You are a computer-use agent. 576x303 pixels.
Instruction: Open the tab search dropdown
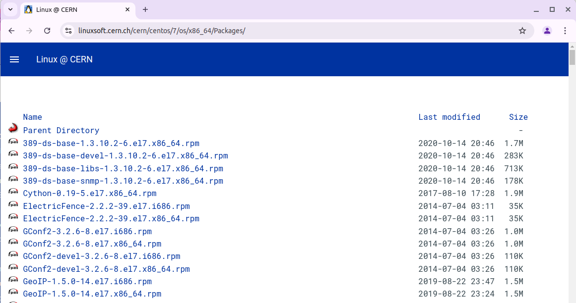pos(10,9)
